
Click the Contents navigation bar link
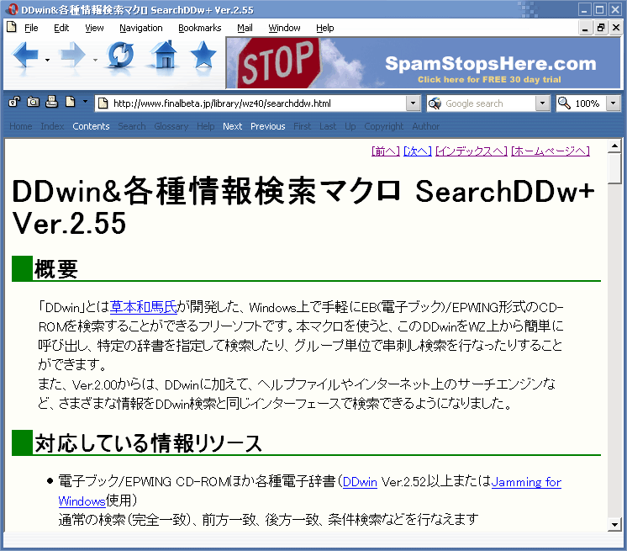(91, 126)
